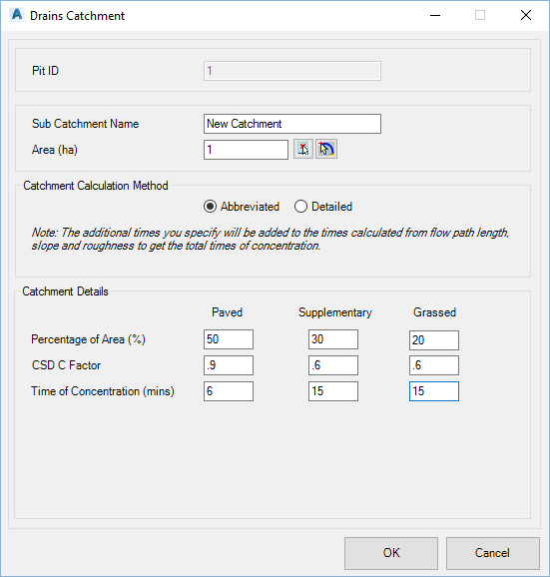The image size is (550, 577).
Task: Click the Grassed CSD C Factor field
Action: [434, 365]
